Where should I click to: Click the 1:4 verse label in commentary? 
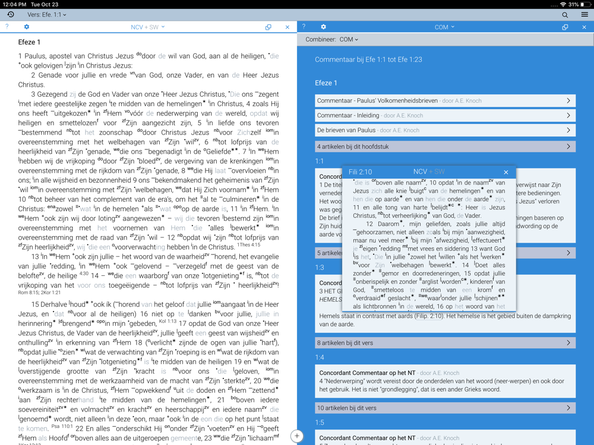pos(320,358)
